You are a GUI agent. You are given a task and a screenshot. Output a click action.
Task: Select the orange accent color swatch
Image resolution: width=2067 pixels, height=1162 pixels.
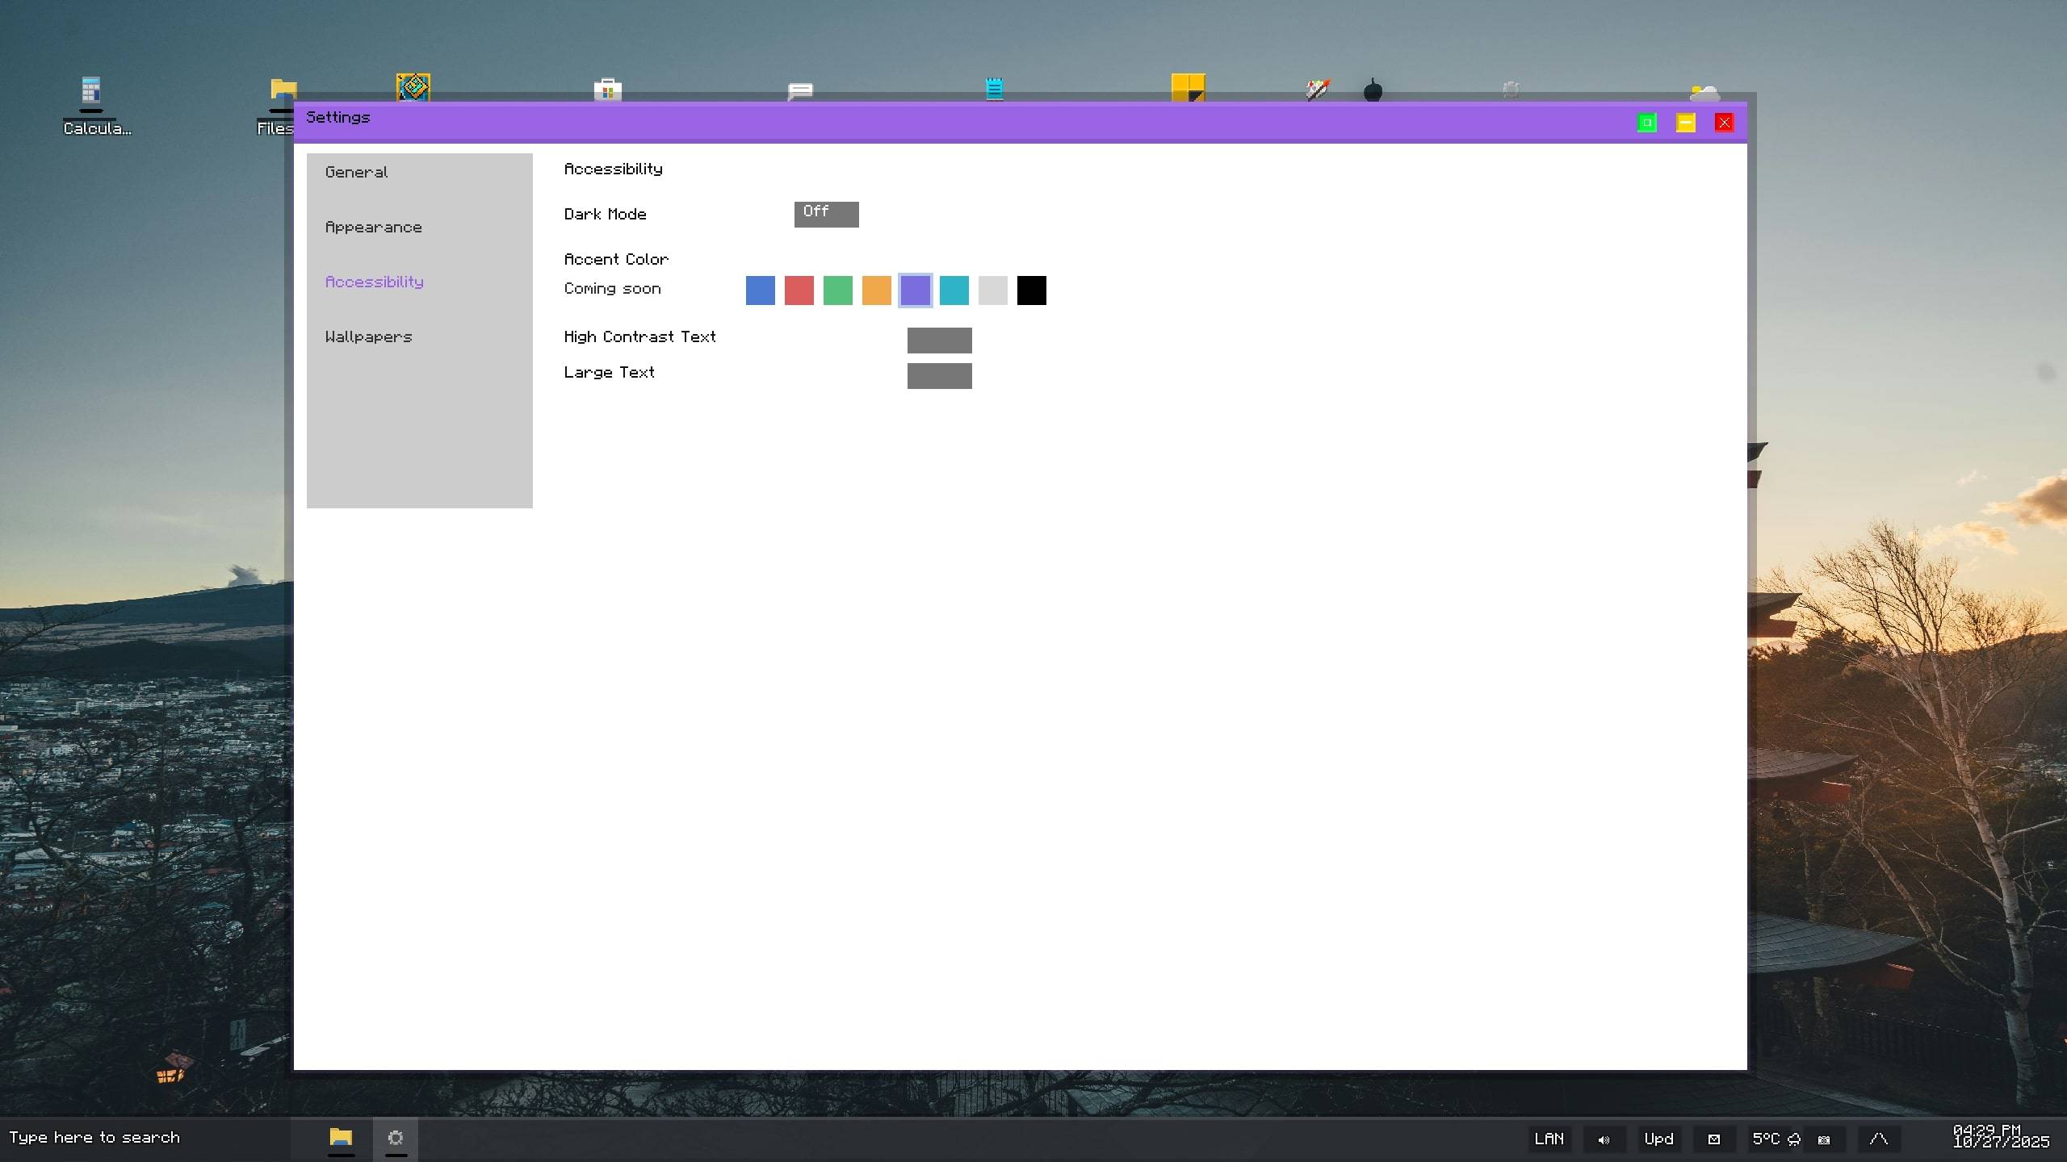click(x=876, y=290)
